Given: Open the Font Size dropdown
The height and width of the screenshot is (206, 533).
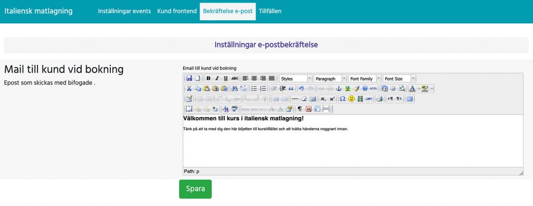Looking at the screenshot, I should (x=399, y=78).
